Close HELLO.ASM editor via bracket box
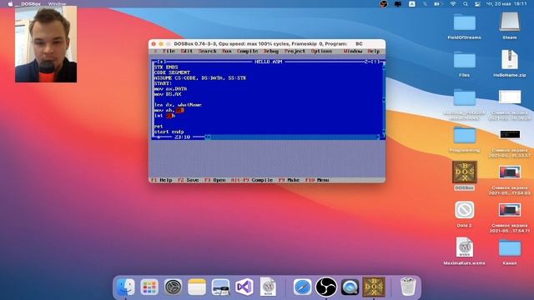The width and height of the screenshot is (534, 300). 162,62
